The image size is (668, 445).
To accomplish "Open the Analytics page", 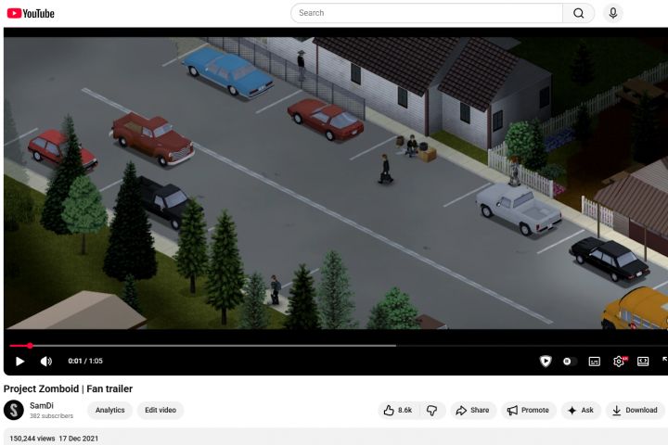I will (x=109, y=410).
